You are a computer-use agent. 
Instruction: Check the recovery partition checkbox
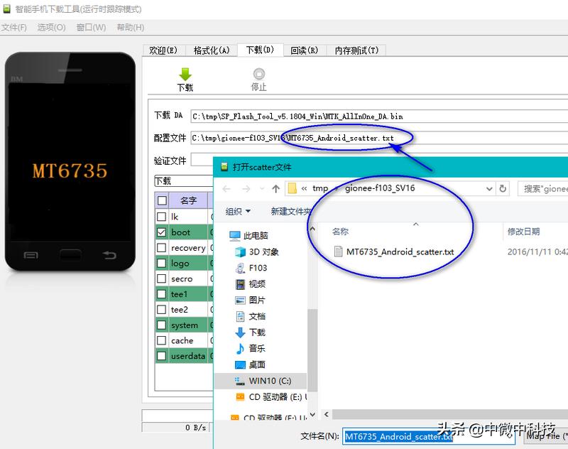coord(160,247)
